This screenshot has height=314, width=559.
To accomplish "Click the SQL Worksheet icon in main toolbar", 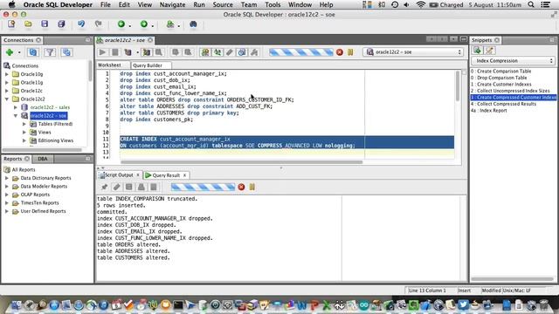I will pyautogui.click(x=170, y=24).
